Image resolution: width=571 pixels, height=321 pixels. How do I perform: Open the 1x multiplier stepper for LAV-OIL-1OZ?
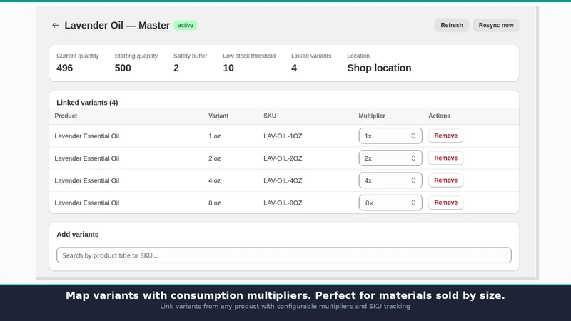[390, 136]
